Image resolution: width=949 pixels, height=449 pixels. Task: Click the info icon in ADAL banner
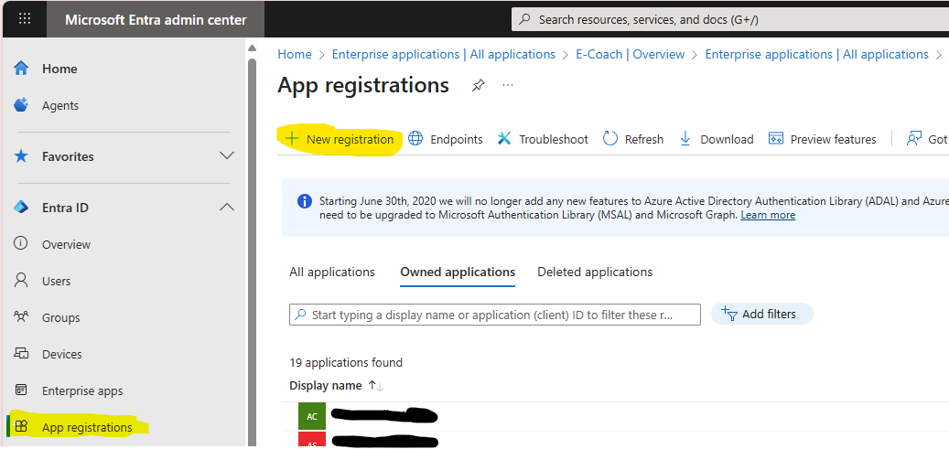click(x=305, y=201)
